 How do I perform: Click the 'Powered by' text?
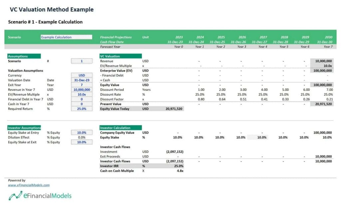point(17,180)
